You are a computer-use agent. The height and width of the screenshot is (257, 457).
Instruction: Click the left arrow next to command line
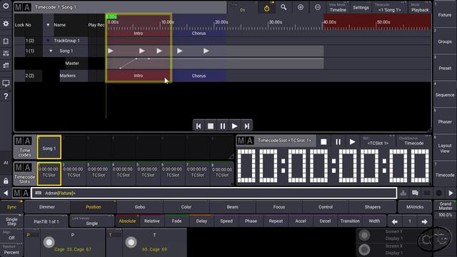pos(6,193)
